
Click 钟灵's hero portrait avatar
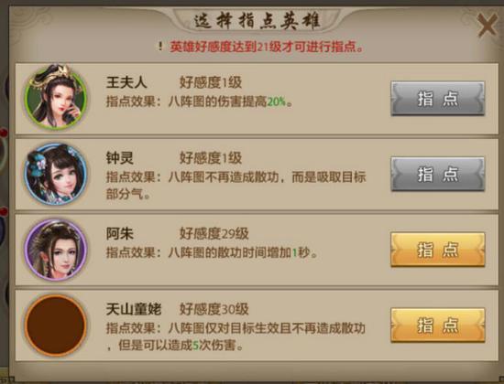point(56,174)
